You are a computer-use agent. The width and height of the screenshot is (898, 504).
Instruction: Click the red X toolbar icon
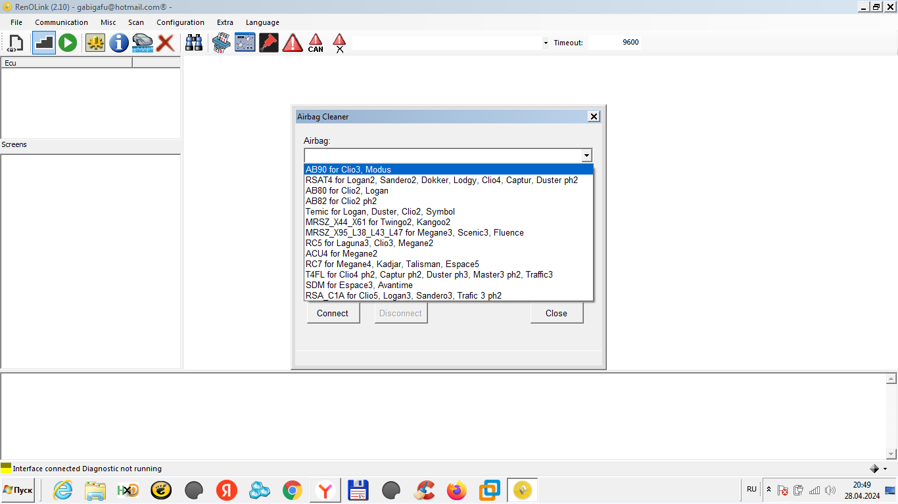click(x=166, y=43)
